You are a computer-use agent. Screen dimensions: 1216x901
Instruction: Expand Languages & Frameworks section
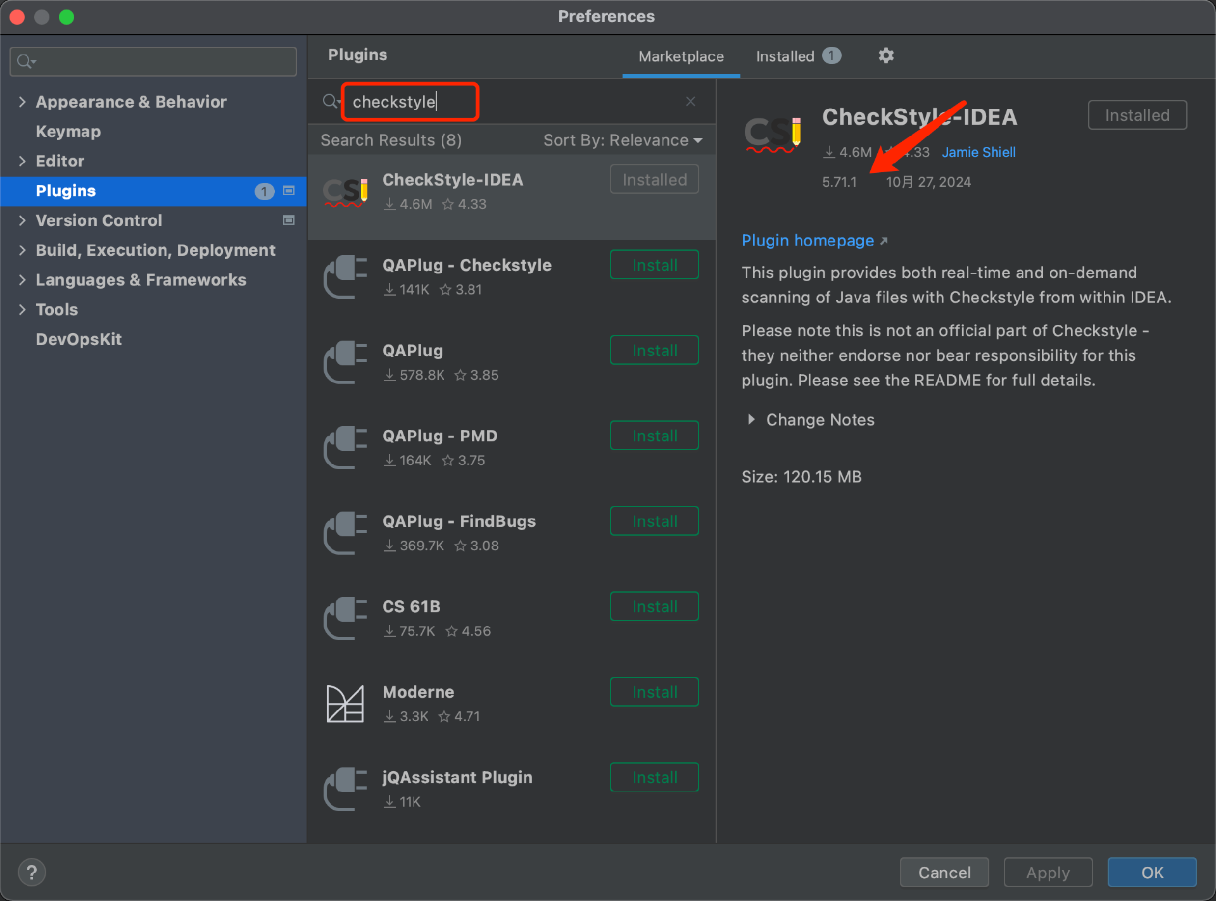click(22, 280)
